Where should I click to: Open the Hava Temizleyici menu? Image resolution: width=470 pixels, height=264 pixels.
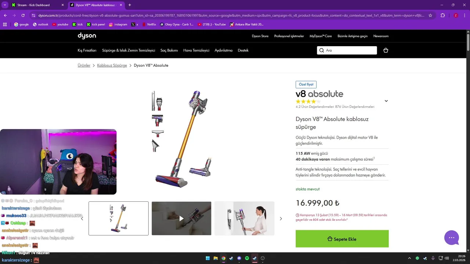tap(196, 50)
